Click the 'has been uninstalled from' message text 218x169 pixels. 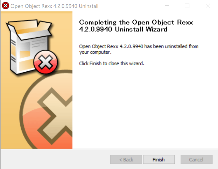[x=171, y=46]
